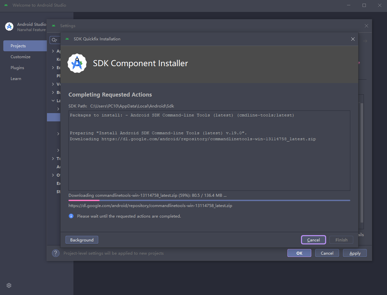
Task: Cancel the SDK component download
Action: (x=313, y=240)
